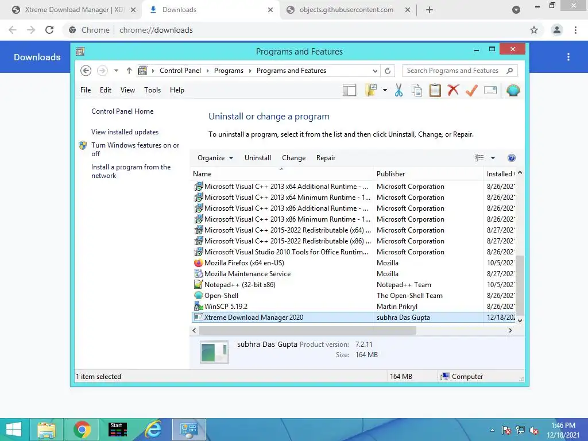
Task: Click the Windows Start button on taskbar
Action: click(14, 430)
